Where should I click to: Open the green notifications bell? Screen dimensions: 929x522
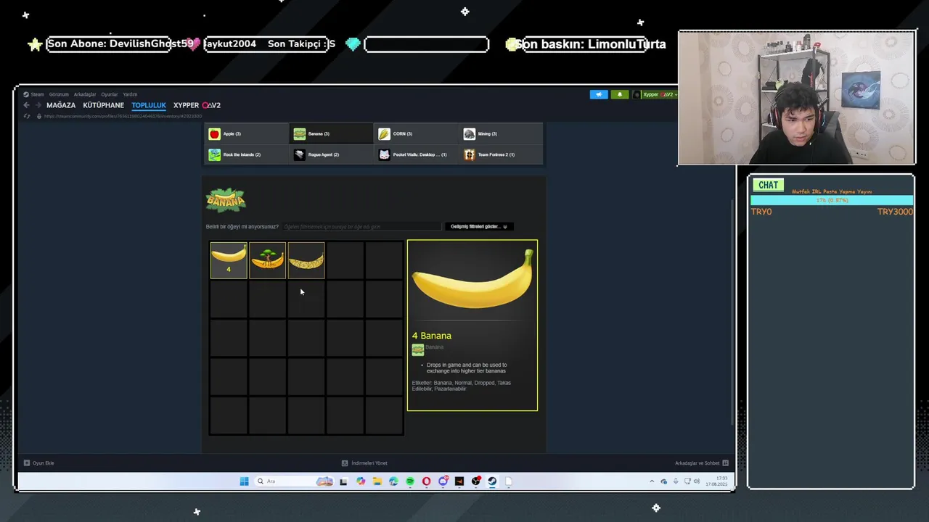coord(620,94)
